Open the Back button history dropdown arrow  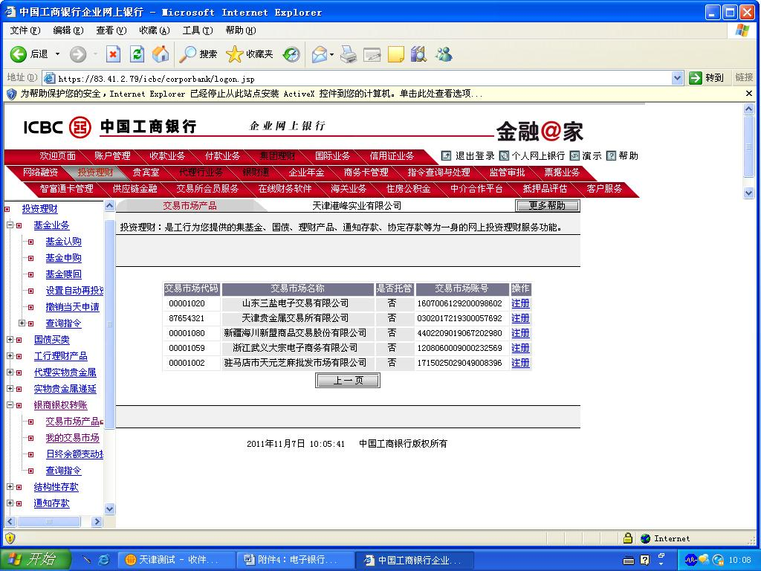click(x=57, y=54)
